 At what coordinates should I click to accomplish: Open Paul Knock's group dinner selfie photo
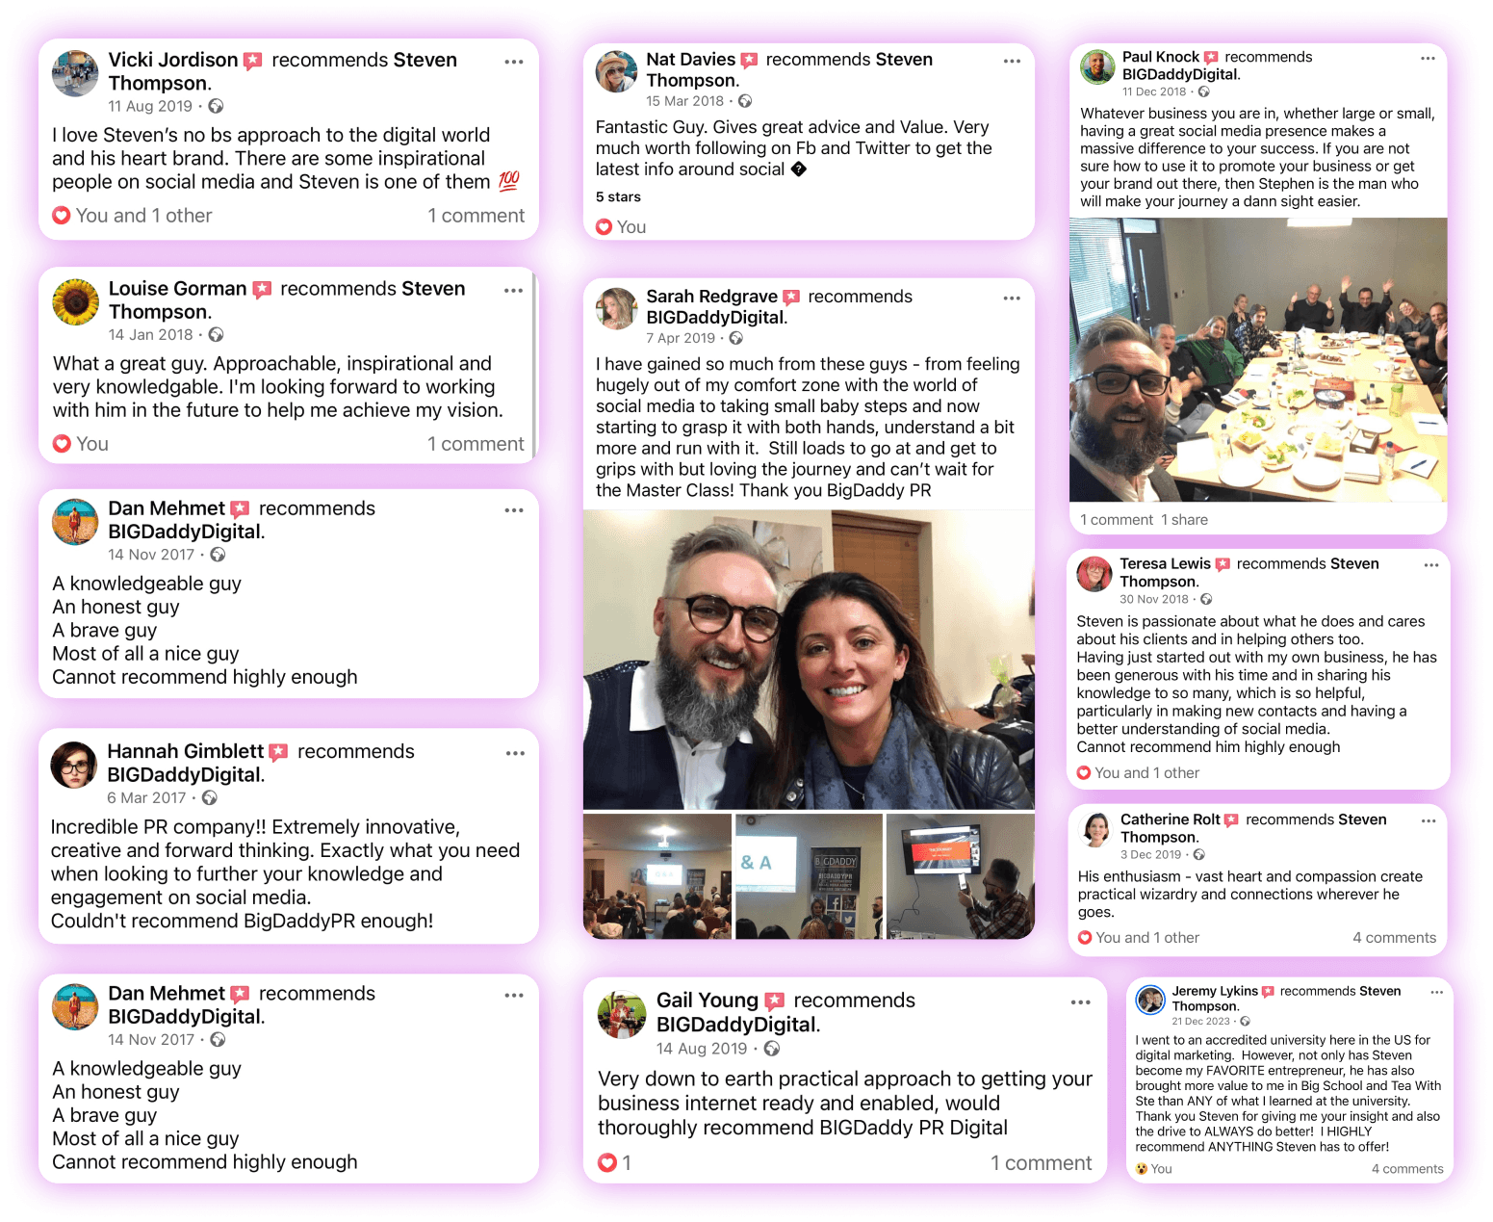tap(1258, 360)
